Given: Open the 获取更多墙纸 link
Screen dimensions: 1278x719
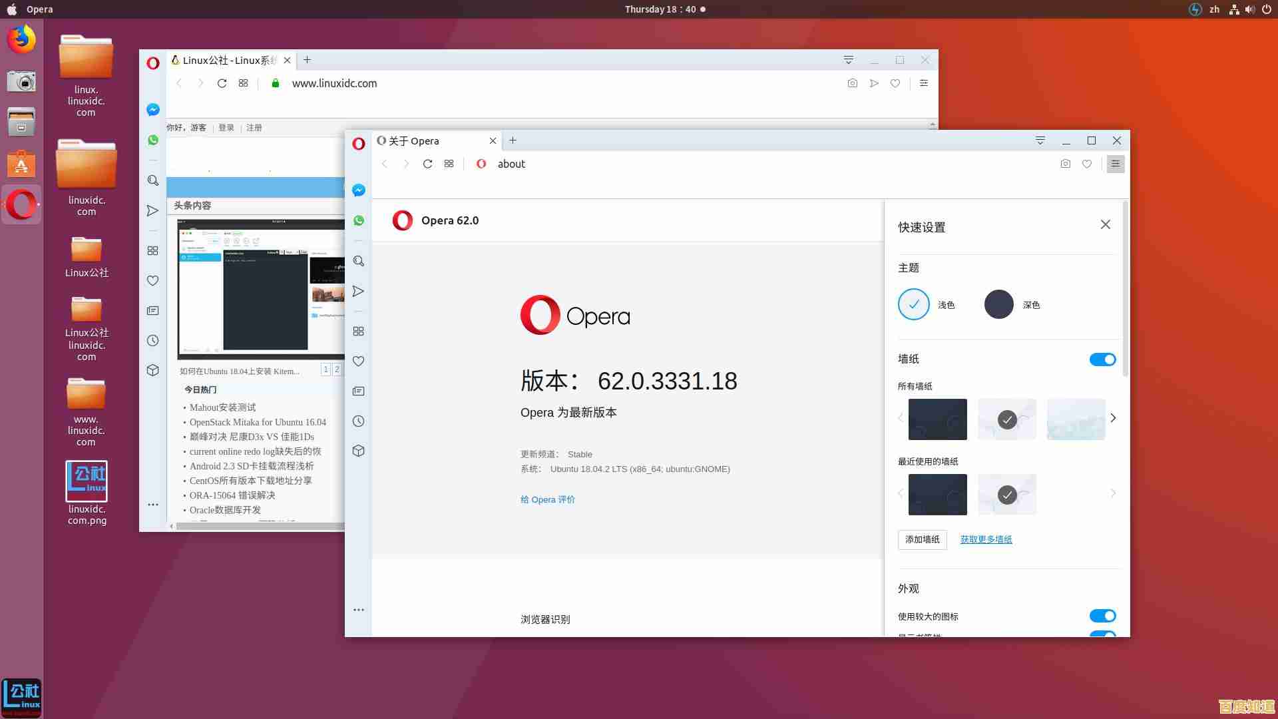Looking at the screenshot, I should click(986, 539).
